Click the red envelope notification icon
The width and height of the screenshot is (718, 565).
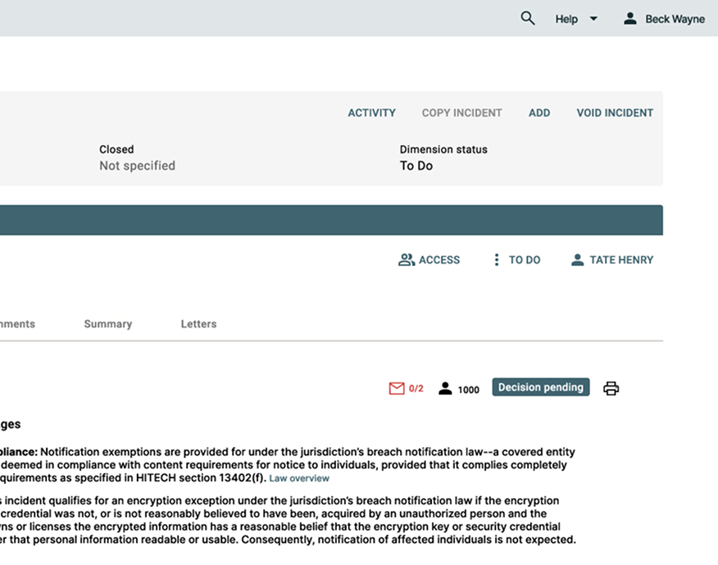coord(397,388)
